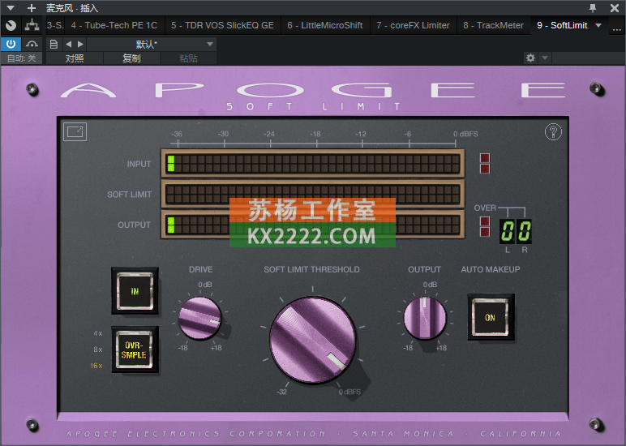Click the 粘贴 paste button

188,58
